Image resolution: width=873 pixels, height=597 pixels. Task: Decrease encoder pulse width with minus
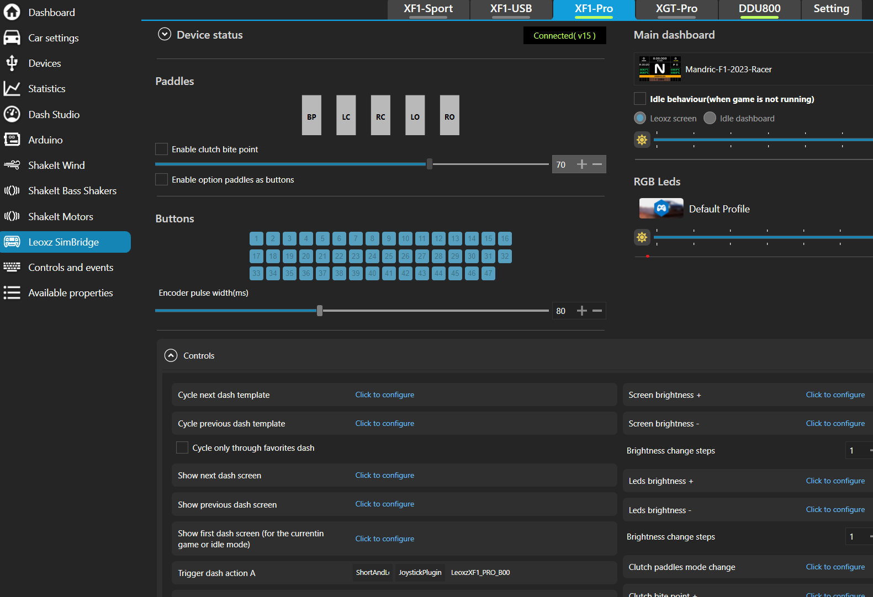[x=597, y=311]
